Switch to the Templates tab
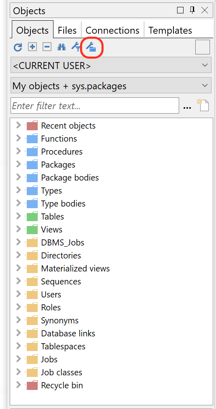The height and width of the screenshot is (409, 216). pyautogui.click(x=170, y=30)
